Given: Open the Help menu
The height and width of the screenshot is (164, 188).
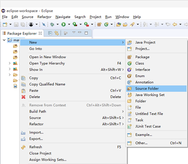Looking at the screenshot, I should (x=137, y=17).
